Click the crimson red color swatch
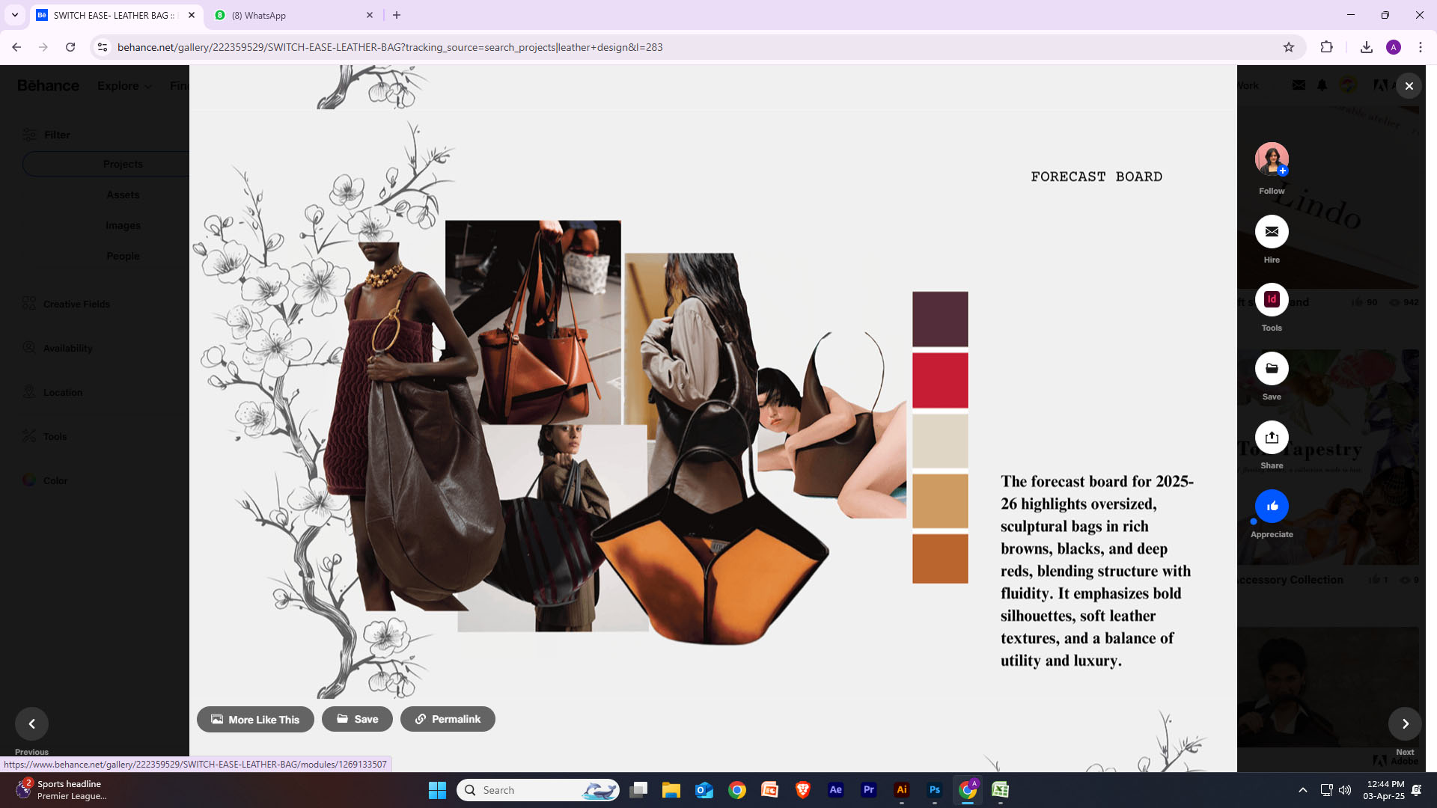This screenshot has height=808, width=1437. click(940, 380)
